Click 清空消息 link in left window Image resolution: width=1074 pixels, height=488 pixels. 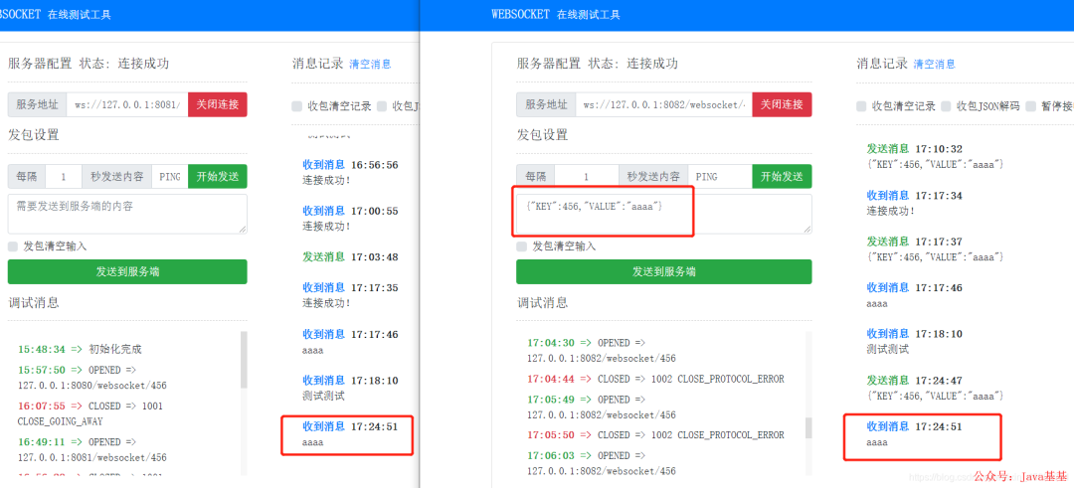pos(371,65)
